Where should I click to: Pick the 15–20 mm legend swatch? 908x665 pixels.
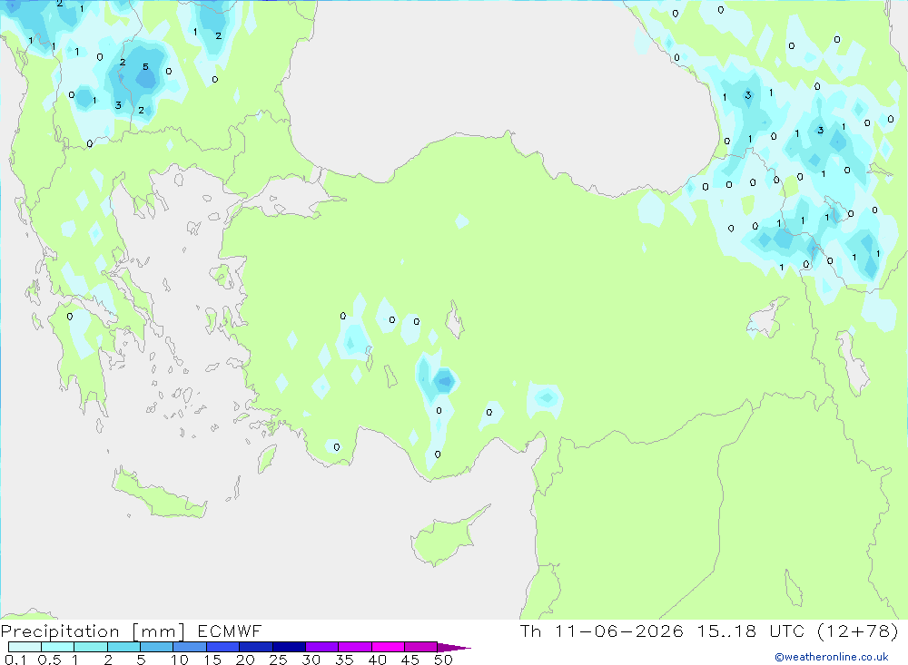pyautogui.click(x=222, y=647)
